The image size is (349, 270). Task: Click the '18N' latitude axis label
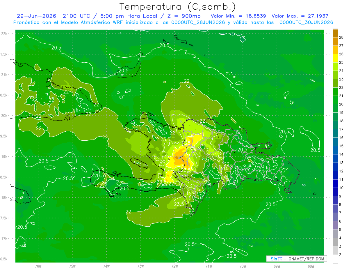(5, 198)
